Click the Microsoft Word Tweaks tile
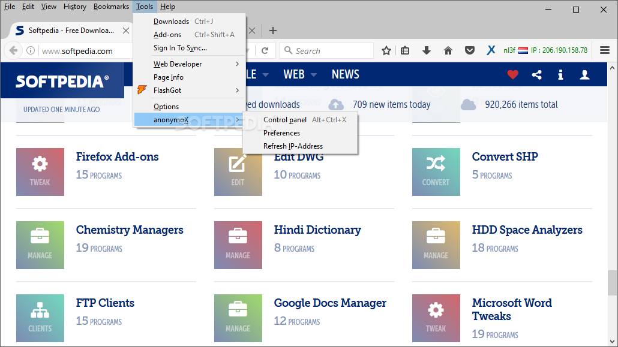Viewport: 618px width, 347px height. pos(436,318)
